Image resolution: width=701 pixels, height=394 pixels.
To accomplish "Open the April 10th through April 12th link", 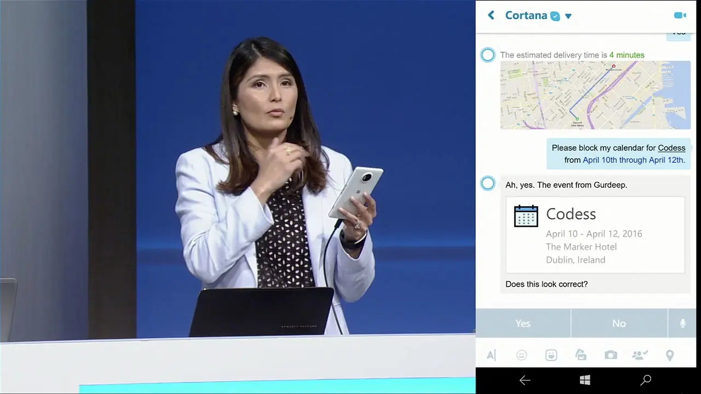I will point(633,160).
